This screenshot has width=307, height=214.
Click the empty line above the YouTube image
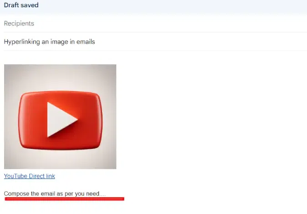(155, 58)
